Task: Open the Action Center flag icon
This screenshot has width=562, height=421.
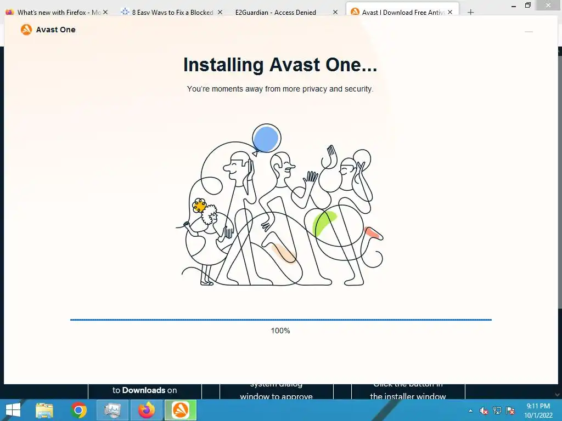Action: (x=510, y=411)
